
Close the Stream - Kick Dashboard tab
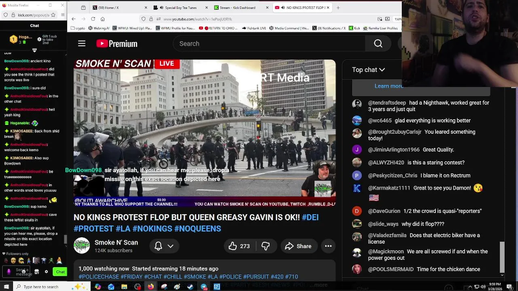pyautogui.click(x=267, y=8)
